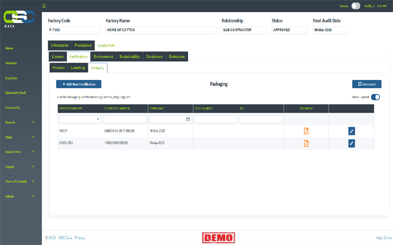Screen dimensions: 393x245
Task: Click the hamburger menu icon
Action: click(x=44, y=6)
